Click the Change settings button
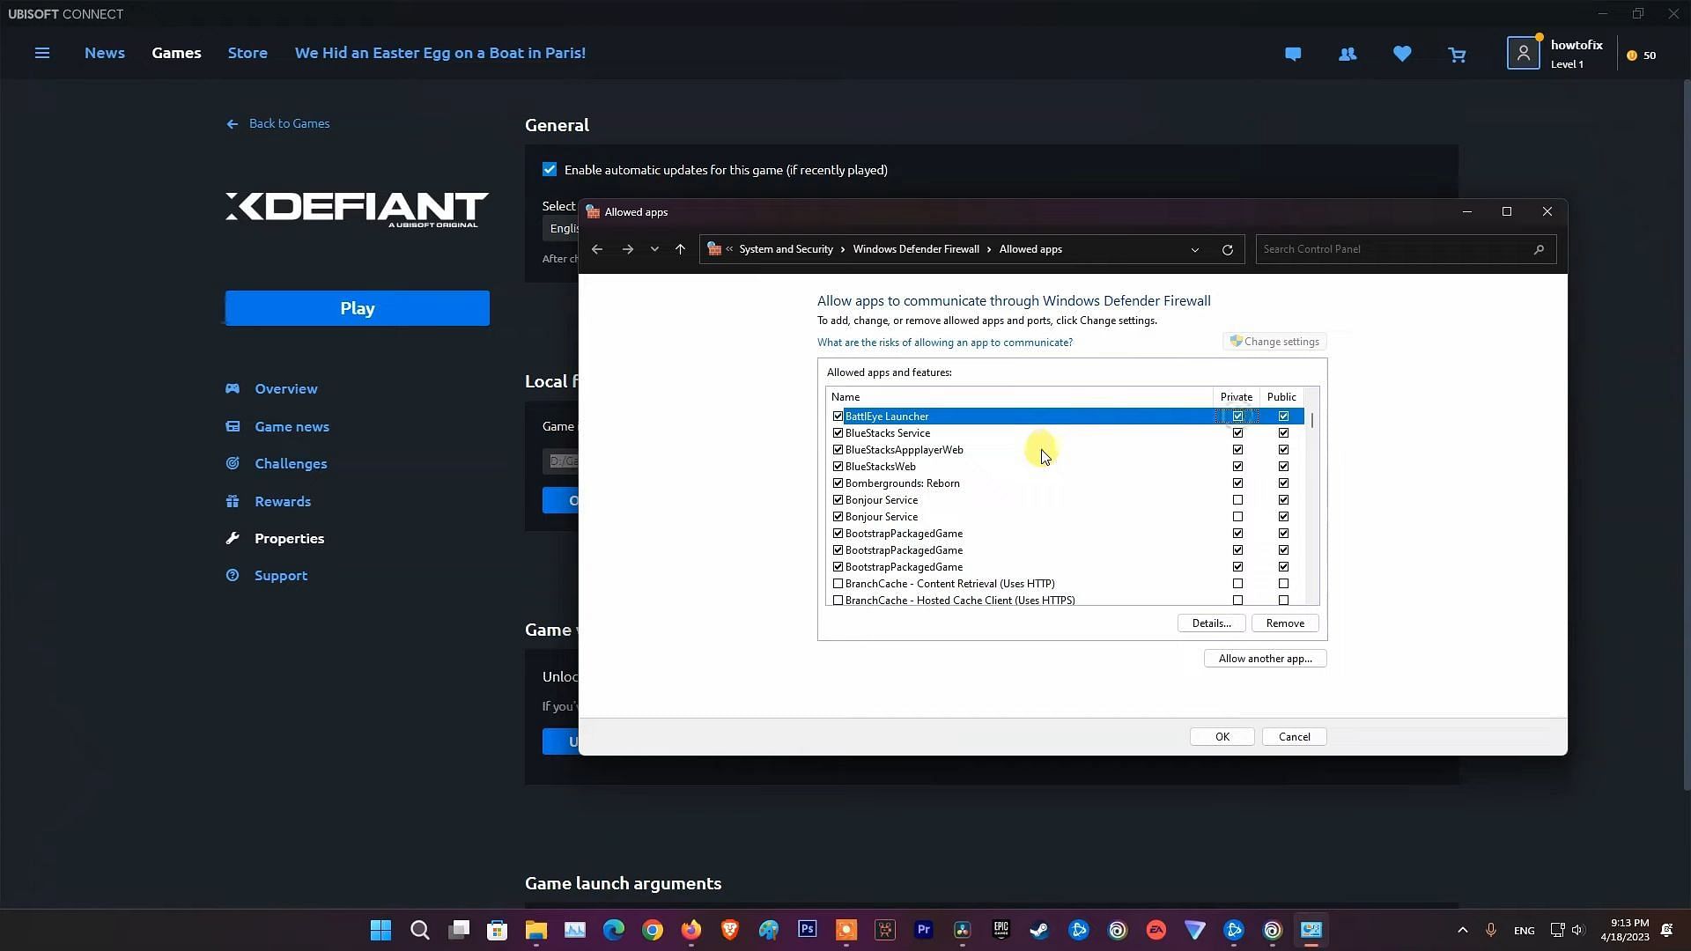Screen dimensions: 1691x951 [1274, 342]
